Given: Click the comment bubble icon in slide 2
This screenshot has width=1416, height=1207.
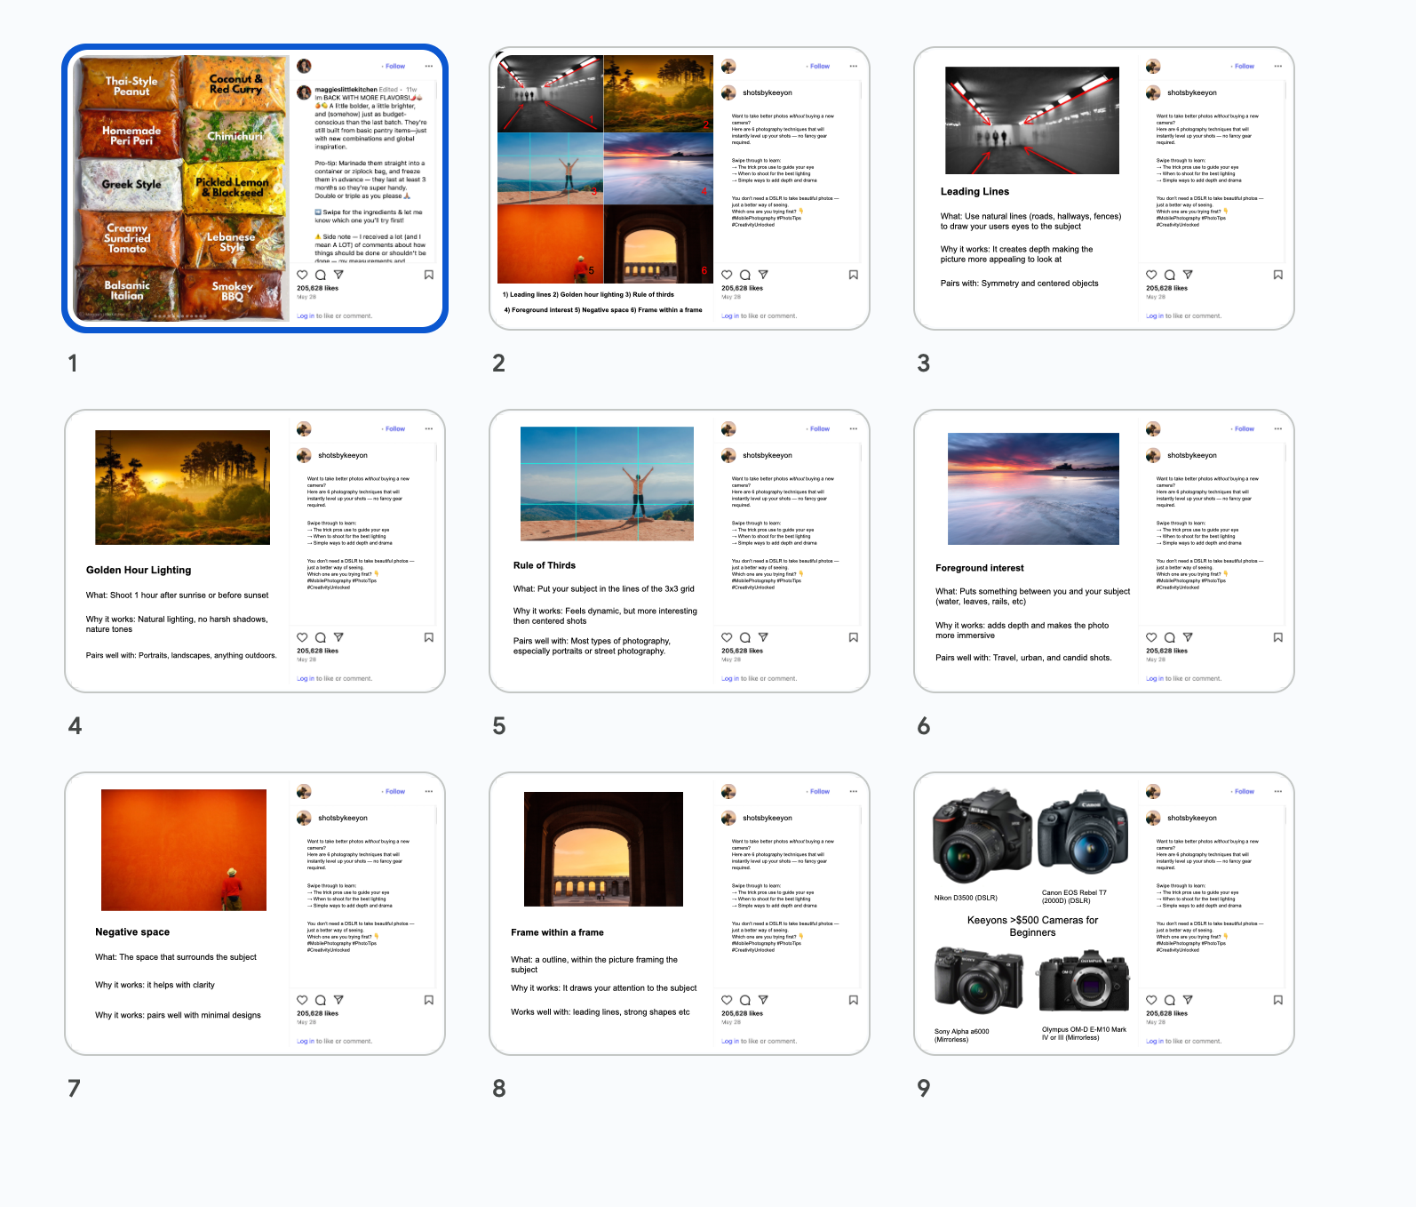Looking at the screenshot, I should coord(745,276).
